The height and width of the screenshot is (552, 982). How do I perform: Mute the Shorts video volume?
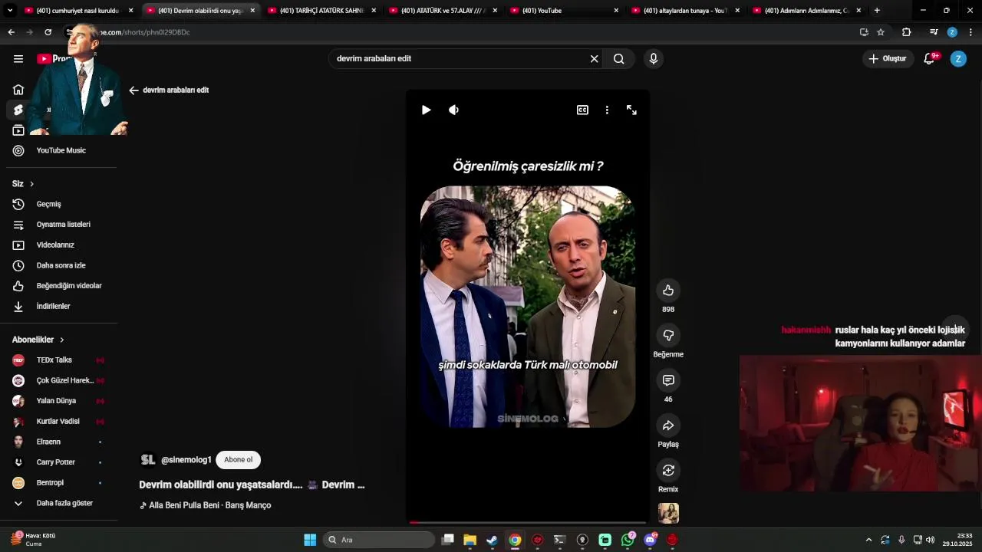(453, 110)
